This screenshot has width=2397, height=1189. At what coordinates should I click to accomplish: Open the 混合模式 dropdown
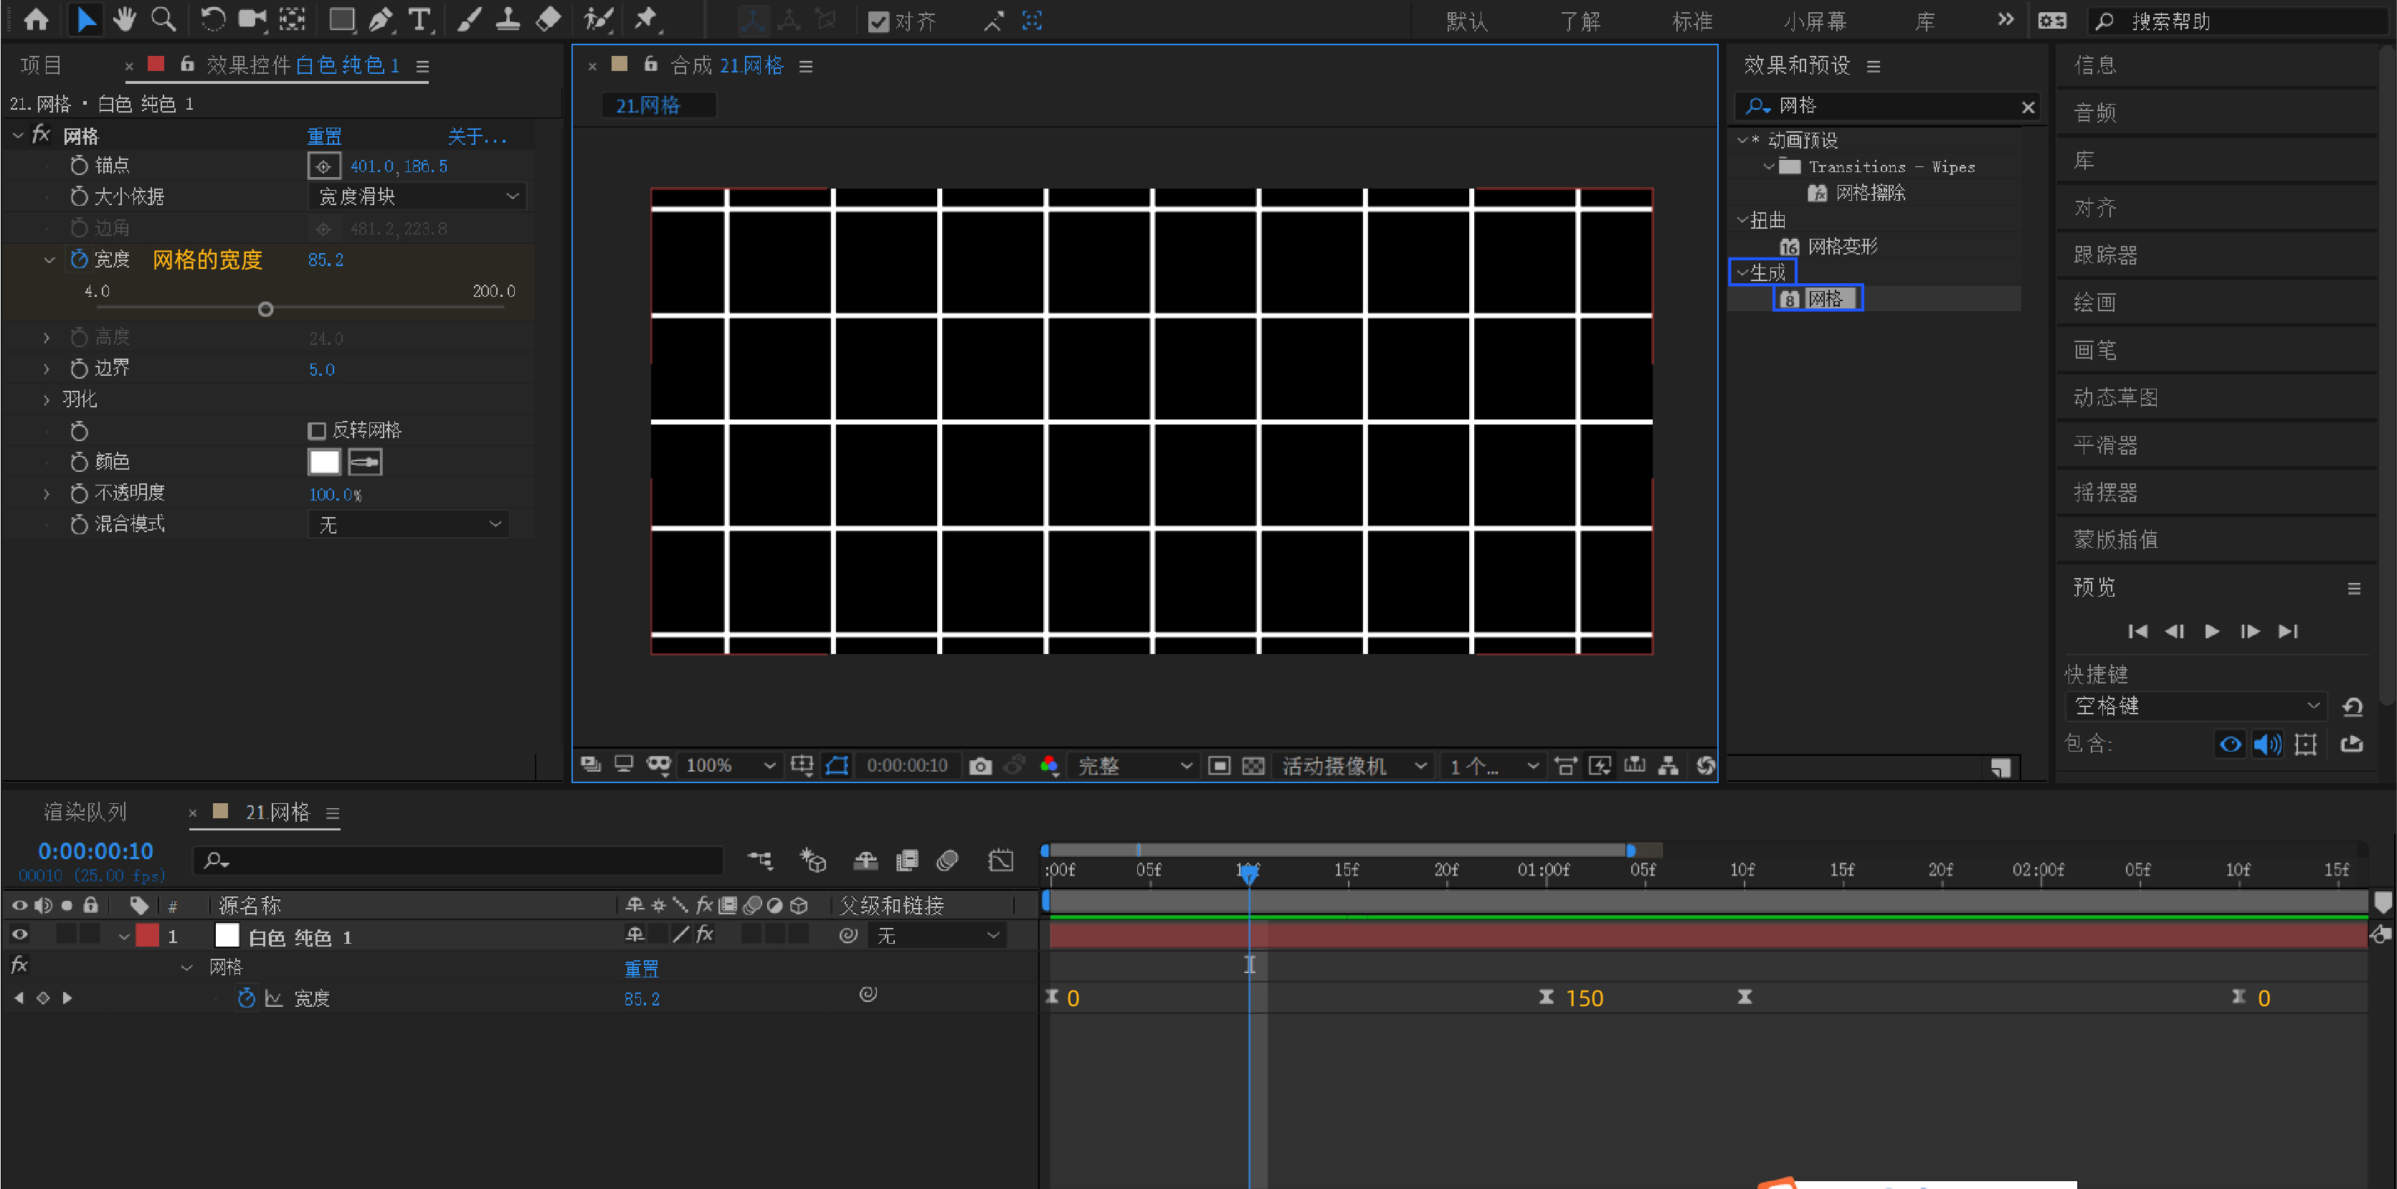coord(409,525)
